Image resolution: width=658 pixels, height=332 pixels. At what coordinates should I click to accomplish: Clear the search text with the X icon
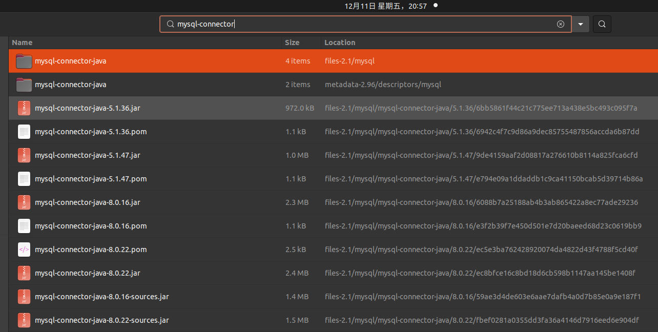coord(561,24)
